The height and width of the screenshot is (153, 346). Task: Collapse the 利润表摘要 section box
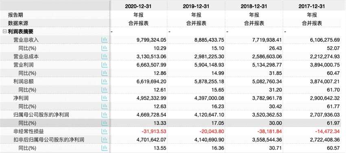[4, 31]
